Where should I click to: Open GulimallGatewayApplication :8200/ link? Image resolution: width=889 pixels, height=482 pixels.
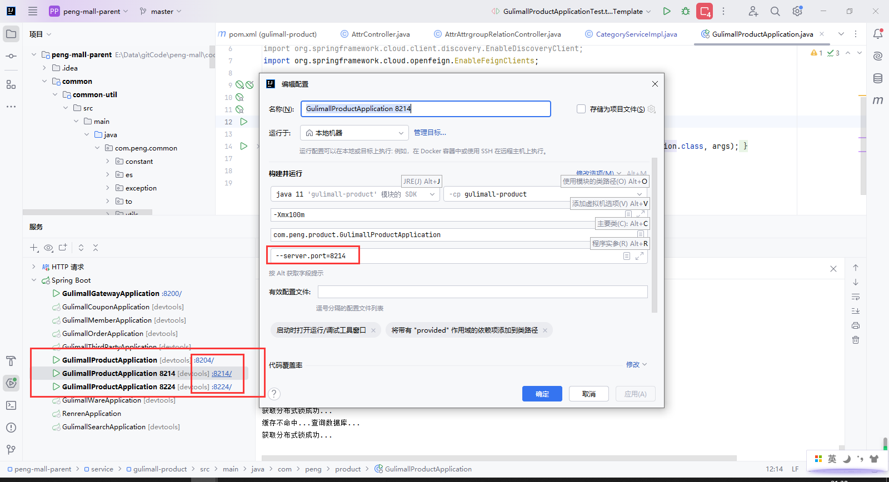coord(172,294)
